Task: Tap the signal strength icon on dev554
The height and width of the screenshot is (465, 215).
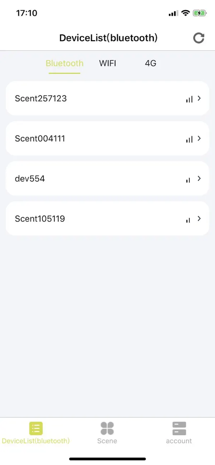Action: [x=188, y=179]
